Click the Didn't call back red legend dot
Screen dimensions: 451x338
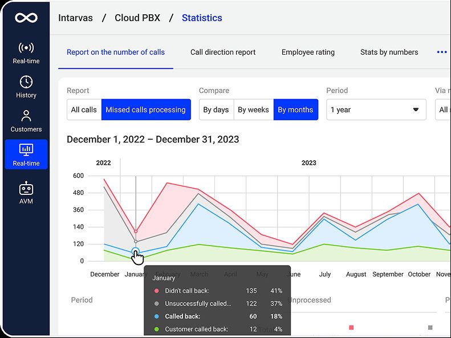157,291
